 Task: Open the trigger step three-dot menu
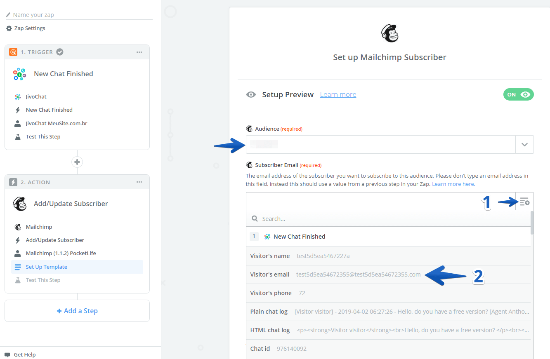pos(139,52)
